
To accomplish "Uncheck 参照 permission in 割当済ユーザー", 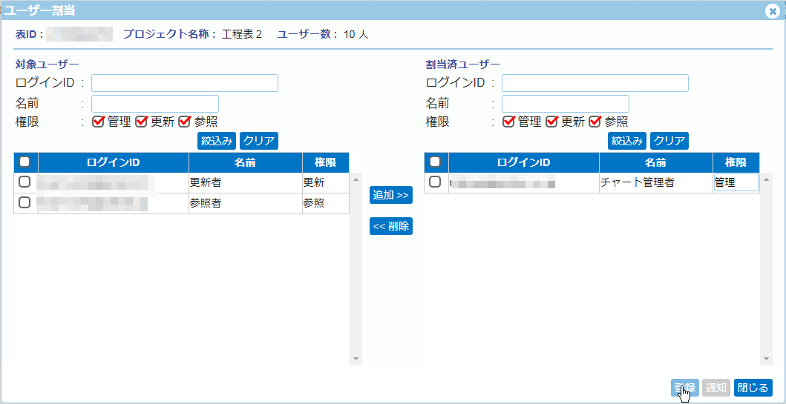I will pos(595,122).
